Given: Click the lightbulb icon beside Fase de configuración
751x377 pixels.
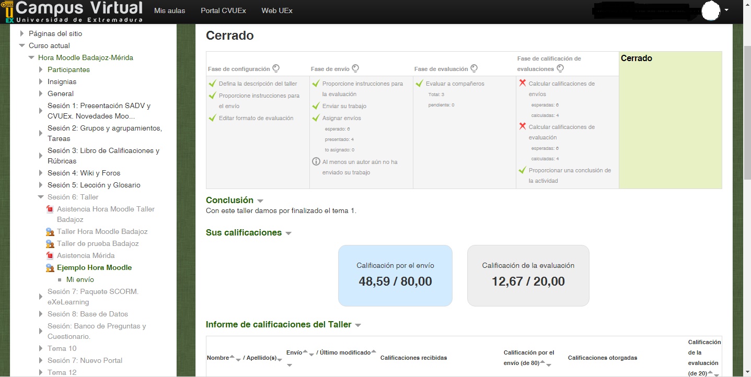Looking at the screenshot, I should (x=276, y=68).
